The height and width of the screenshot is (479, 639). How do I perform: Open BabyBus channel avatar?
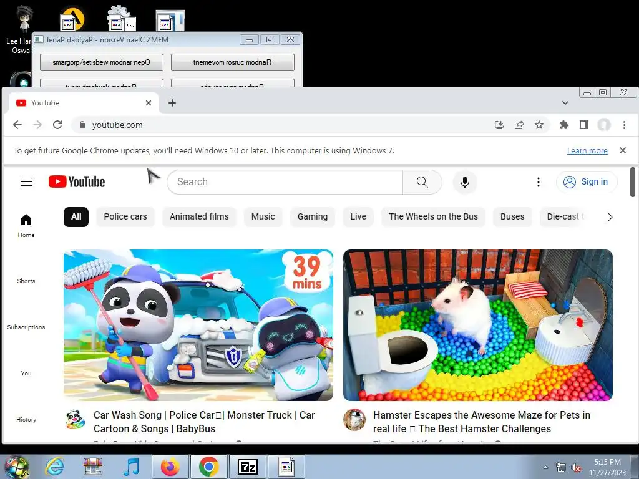[76, 420]
